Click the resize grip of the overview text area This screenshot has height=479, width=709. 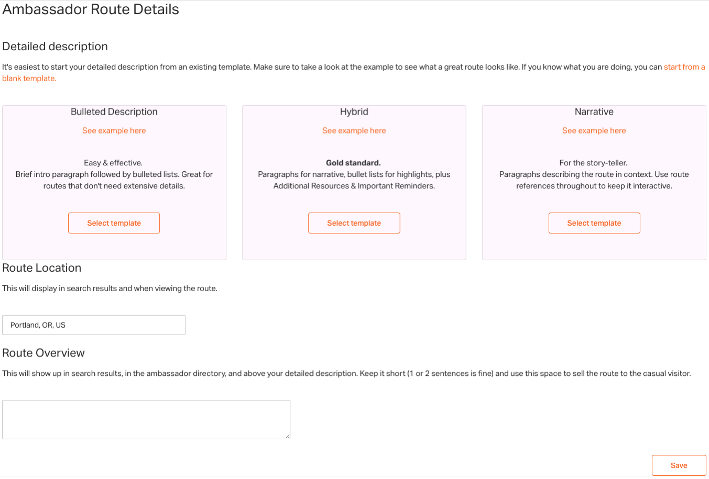pyautogui.click(x=287, y=436)
